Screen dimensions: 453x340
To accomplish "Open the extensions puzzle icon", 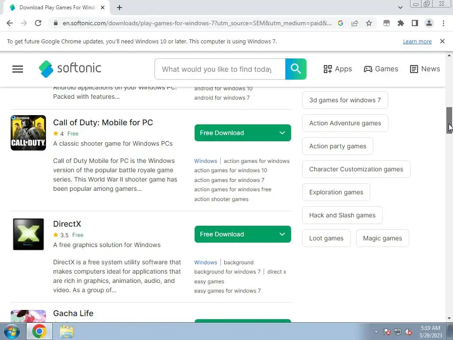I will pos(401,23).
